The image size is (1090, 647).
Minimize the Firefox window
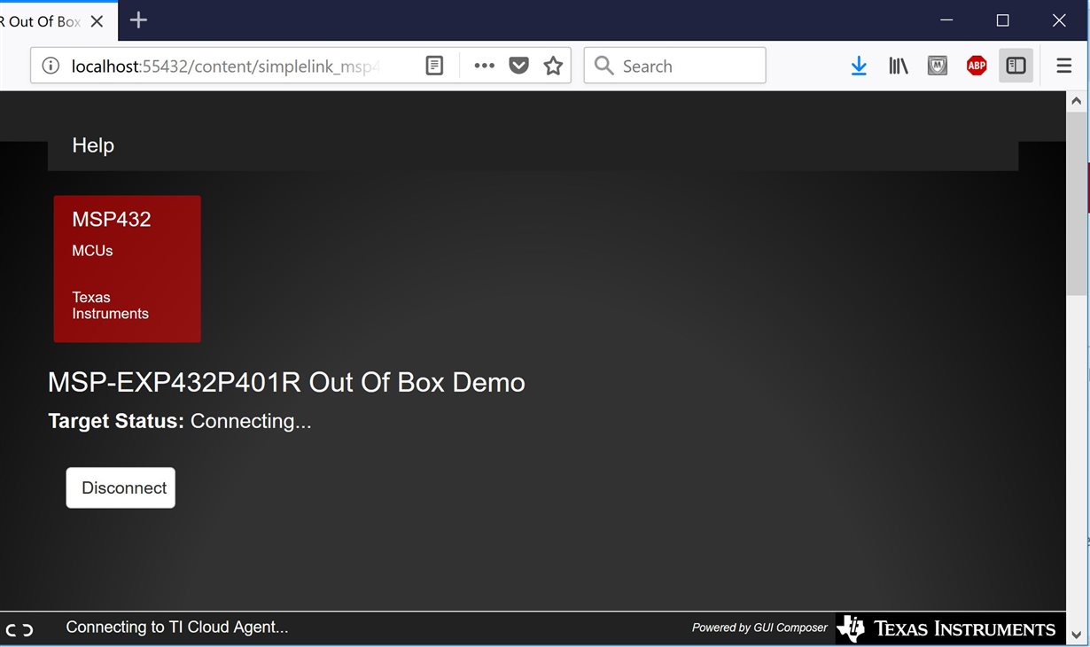pos(946,20)
